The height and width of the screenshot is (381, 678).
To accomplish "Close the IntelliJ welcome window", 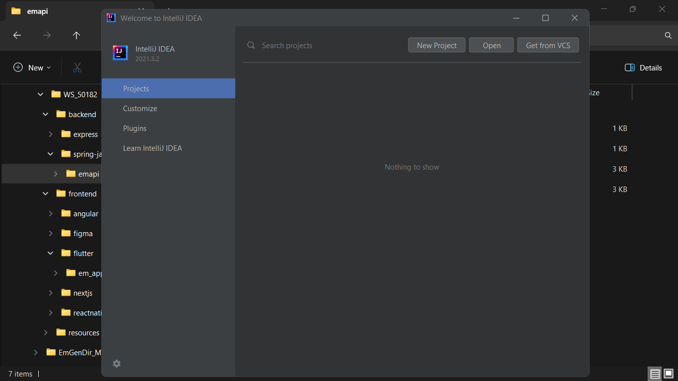I will click(575, 18).
